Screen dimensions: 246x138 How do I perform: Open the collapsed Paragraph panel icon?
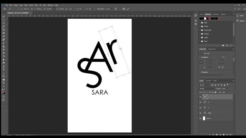pyautogui.click(x=196, y=24)
